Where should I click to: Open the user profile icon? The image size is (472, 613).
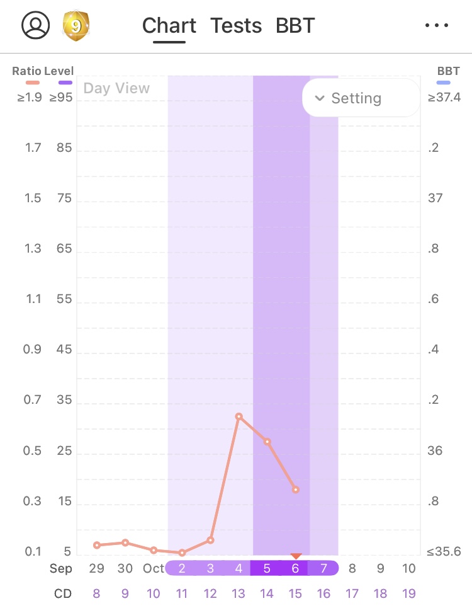(36, 26)
